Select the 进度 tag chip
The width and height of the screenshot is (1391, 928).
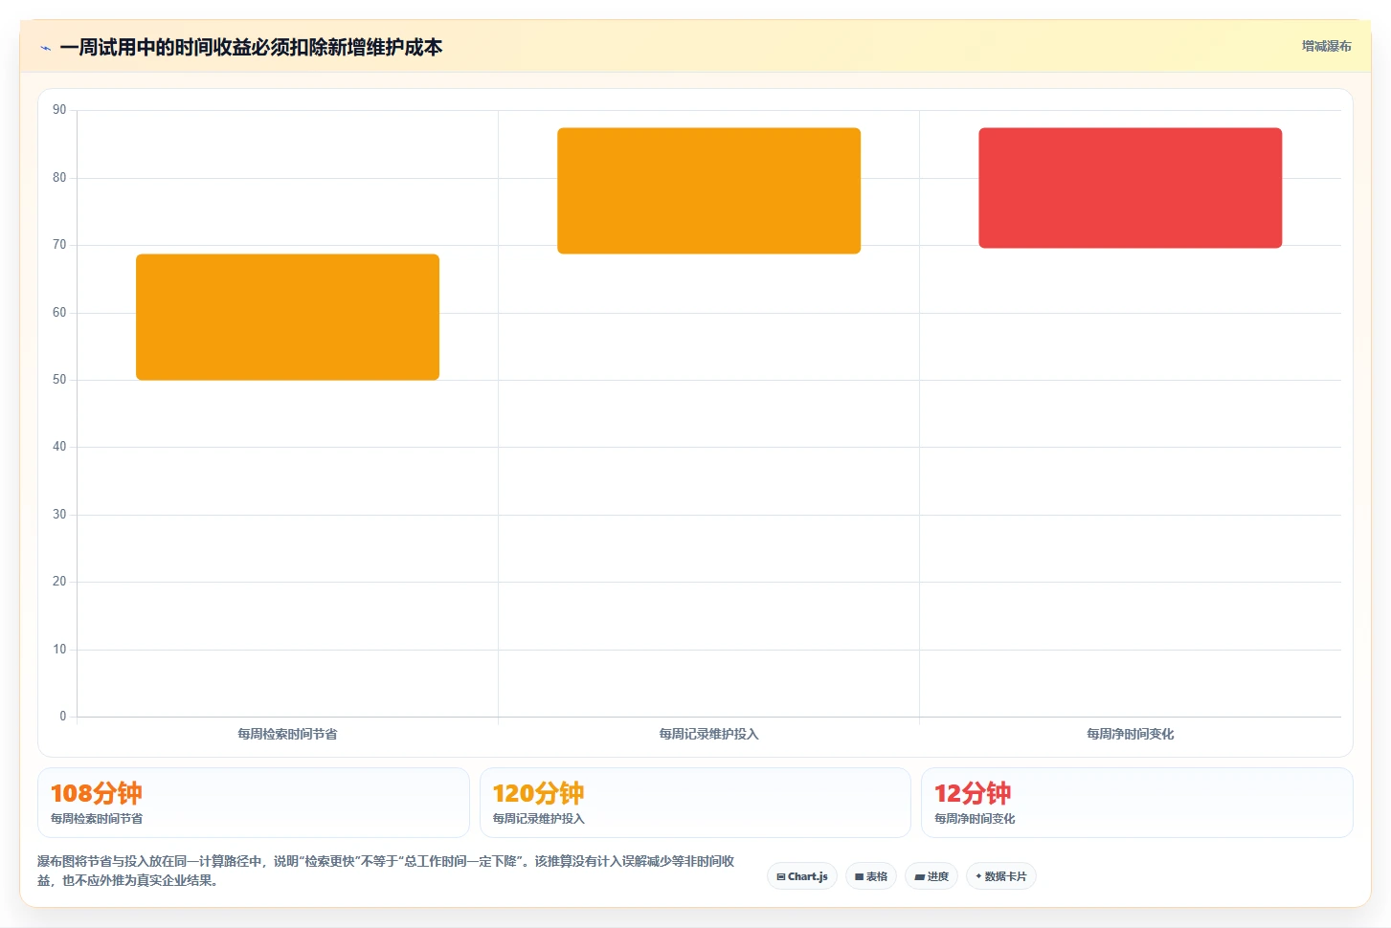pyautogui.click(x=931, y=876)
